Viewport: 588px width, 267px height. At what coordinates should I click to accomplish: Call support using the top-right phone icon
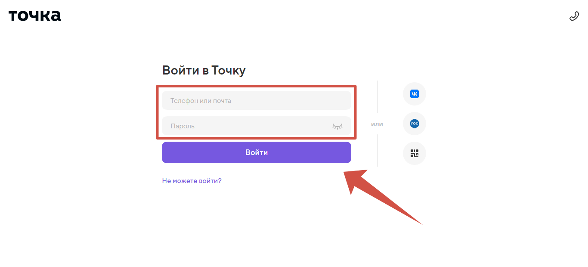coord(574,16)
